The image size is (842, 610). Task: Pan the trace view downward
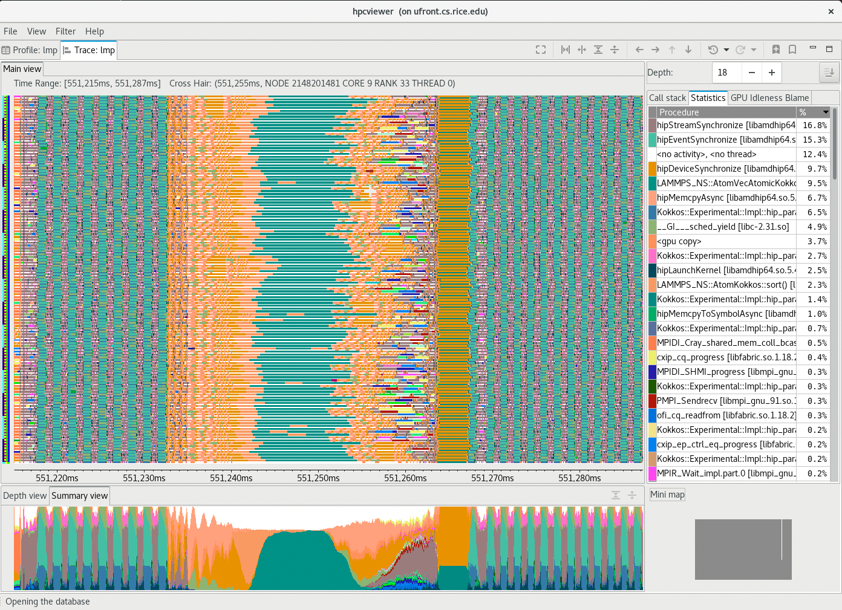click(x=688, y=50)
